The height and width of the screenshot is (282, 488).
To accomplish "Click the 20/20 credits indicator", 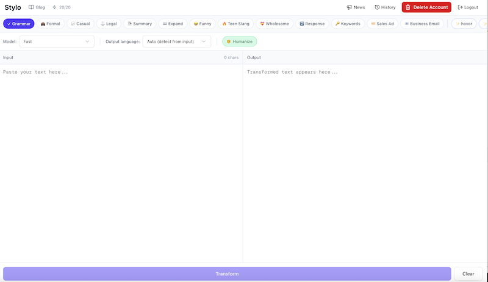I will pyautogui.click(x=62, y=7).
